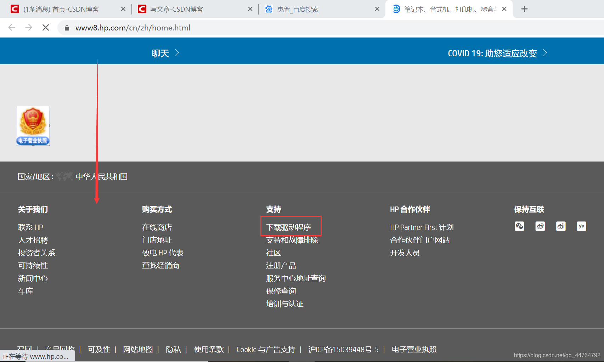Open 人才招聘 link

coord(33,240)
